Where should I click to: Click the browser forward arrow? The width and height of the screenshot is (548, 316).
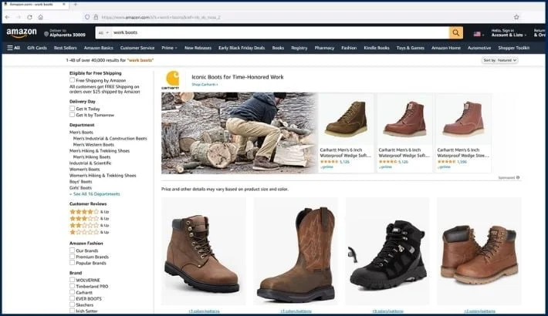coord(19,17)
